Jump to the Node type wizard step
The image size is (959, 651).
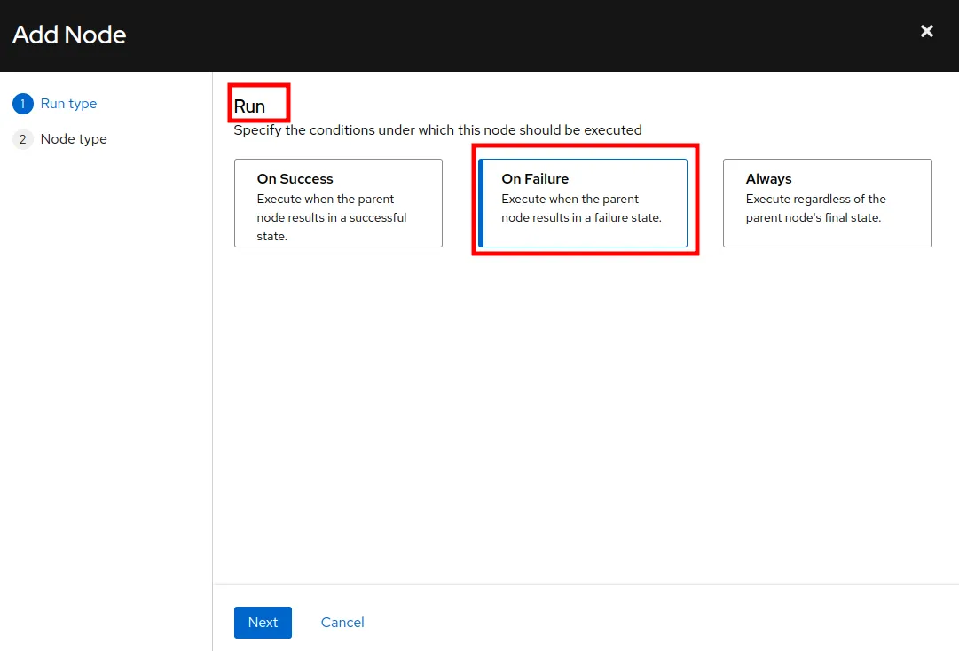point(74,139)
